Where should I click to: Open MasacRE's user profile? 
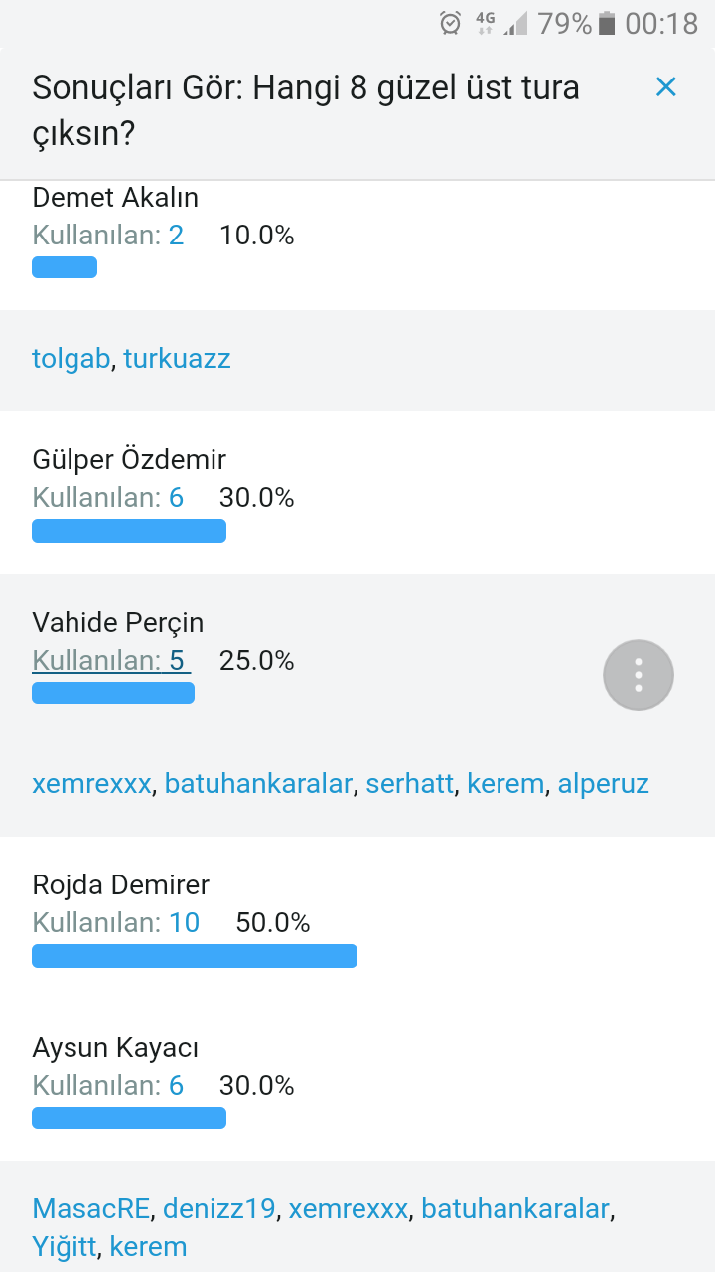[x=91, y=1209]
